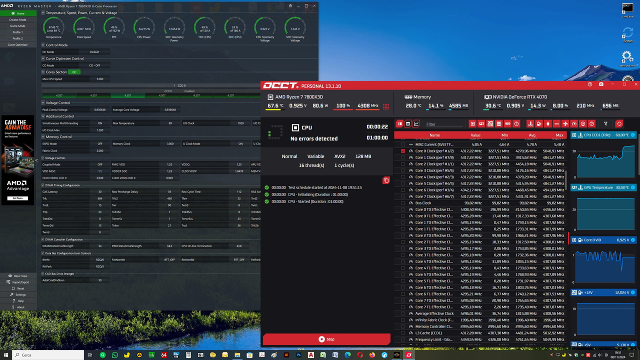Open per-core grid icon next to 4308 MHz

click(386, 106)
